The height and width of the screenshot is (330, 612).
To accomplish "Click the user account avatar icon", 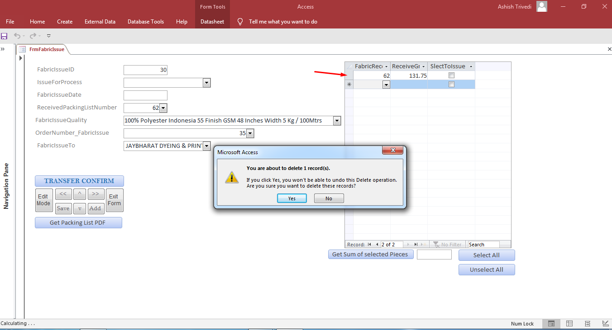I will click(x=542, y=6).
